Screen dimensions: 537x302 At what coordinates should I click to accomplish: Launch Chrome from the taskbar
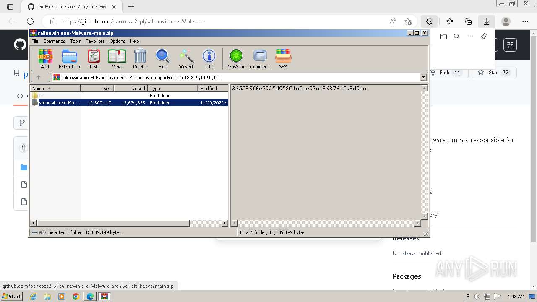[x=76, y=297]
